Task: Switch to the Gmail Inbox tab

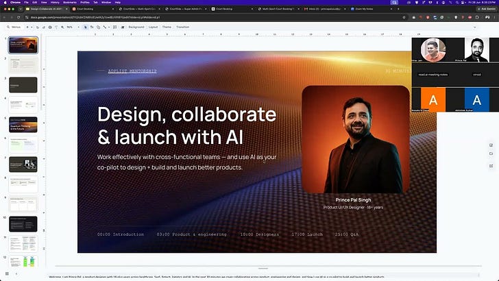Action: pos(324,9)
